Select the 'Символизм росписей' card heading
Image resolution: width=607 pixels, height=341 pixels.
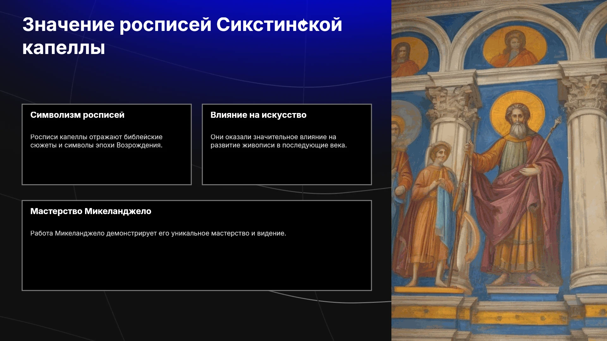(x=77, y=115)
